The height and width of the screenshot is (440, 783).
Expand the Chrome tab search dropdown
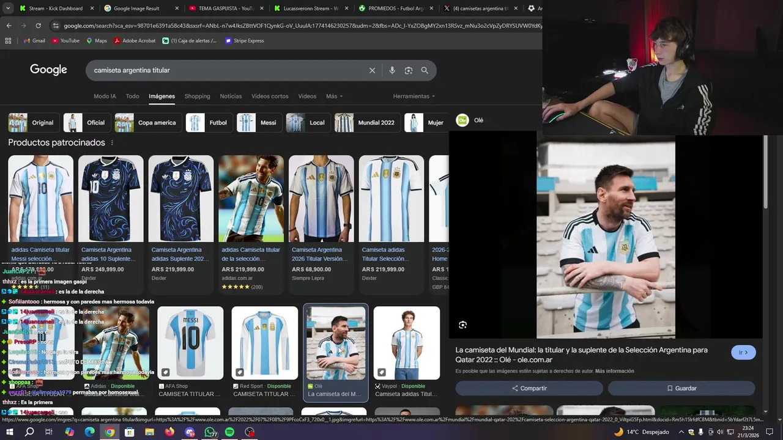(x=8, y=9)
